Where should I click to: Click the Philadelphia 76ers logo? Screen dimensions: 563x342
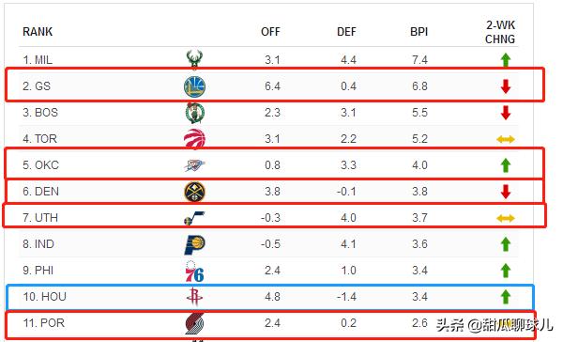point(194,271)
